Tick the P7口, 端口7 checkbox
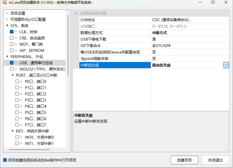 coord(17,125)
